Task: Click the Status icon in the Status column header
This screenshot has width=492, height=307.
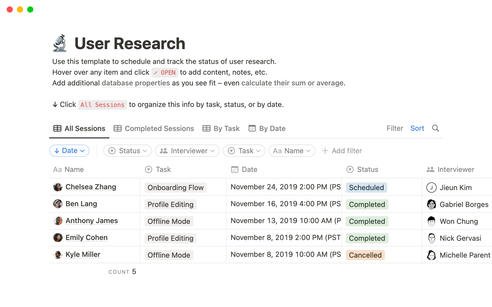Action: pyautogui.click(x=350, y=169)
